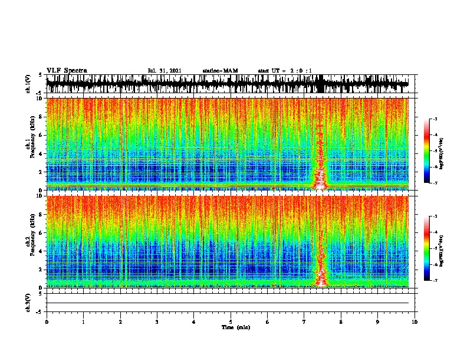Click time axis tick label "5"

click(231, 322)
